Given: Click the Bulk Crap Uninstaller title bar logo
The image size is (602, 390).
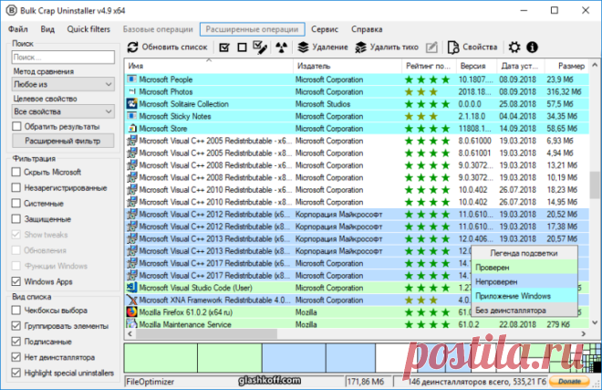Looking at the screenshot, I should pos(12,10).
